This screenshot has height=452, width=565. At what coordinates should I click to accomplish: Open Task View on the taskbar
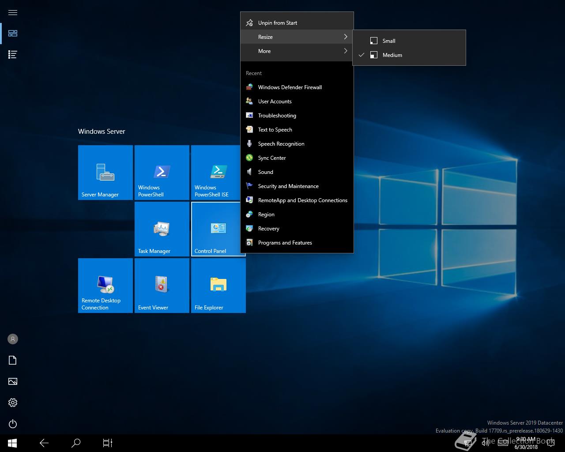pyautogui.click(x=108, y=443)
